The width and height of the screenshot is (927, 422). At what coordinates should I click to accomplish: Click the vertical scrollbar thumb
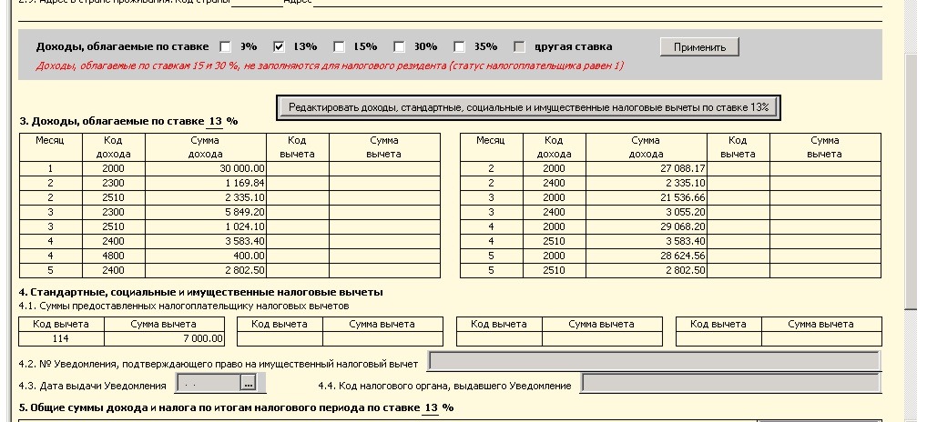911,183
